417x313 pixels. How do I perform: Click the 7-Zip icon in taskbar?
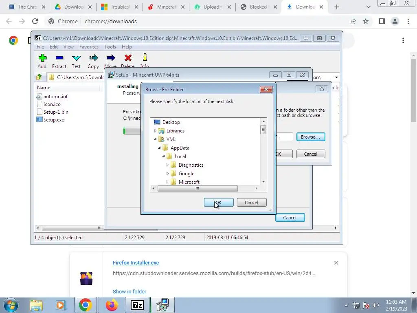tap(138, 305)
